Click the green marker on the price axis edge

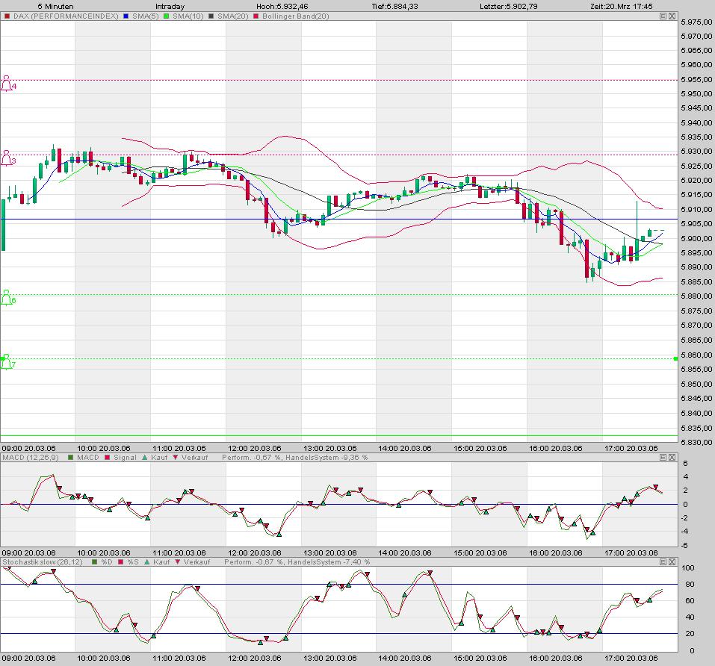pyautogui.click(x=676, y=359)
